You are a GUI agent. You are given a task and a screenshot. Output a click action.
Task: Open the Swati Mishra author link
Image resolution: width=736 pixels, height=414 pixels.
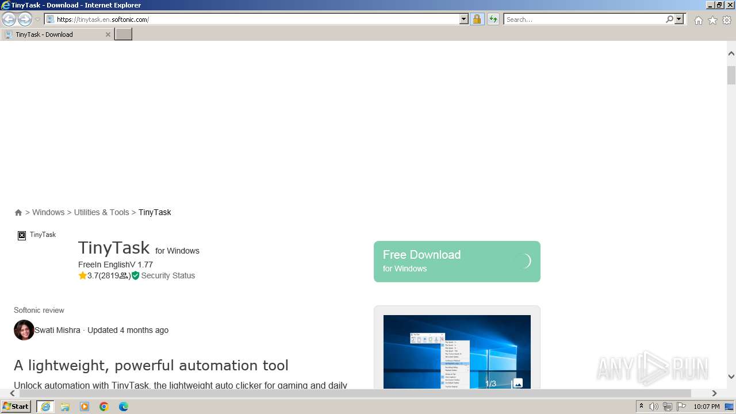tap(57, 330)
